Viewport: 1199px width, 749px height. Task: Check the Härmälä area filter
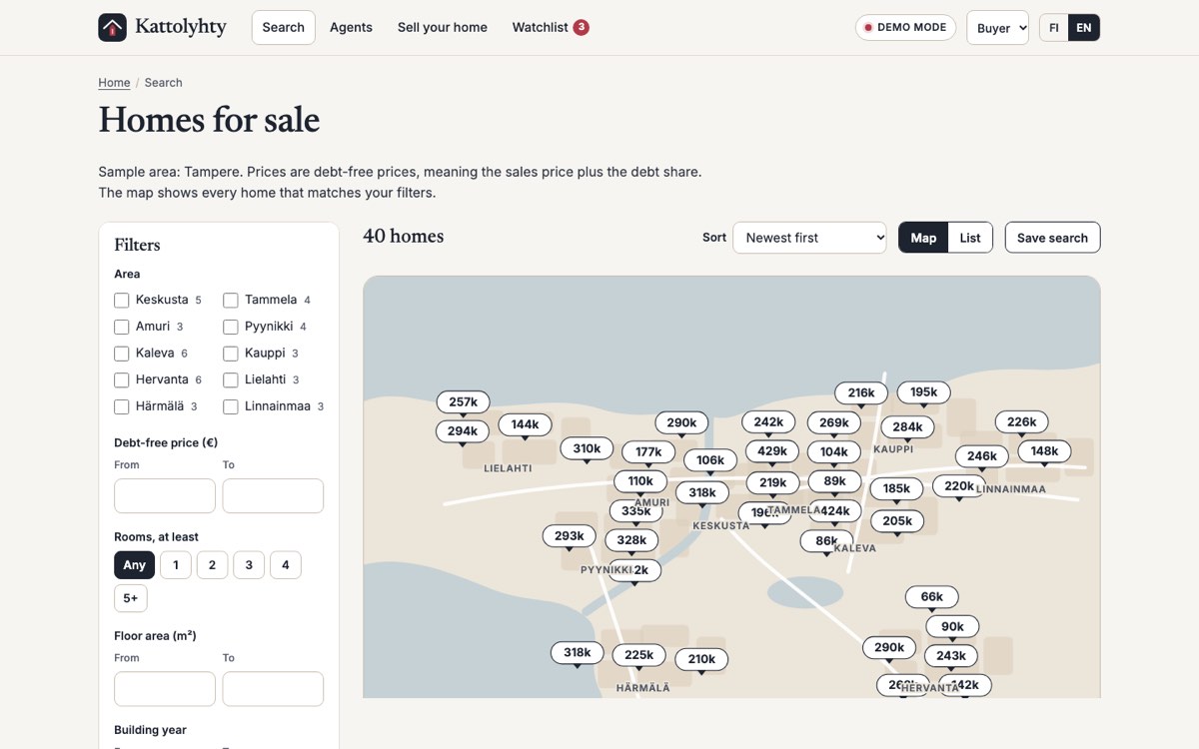pos(122,406)
